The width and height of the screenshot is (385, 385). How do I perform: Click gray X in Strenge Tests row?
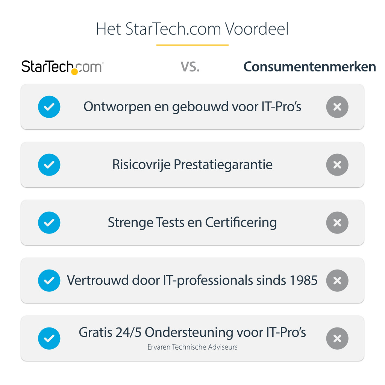tap(337, 223)
